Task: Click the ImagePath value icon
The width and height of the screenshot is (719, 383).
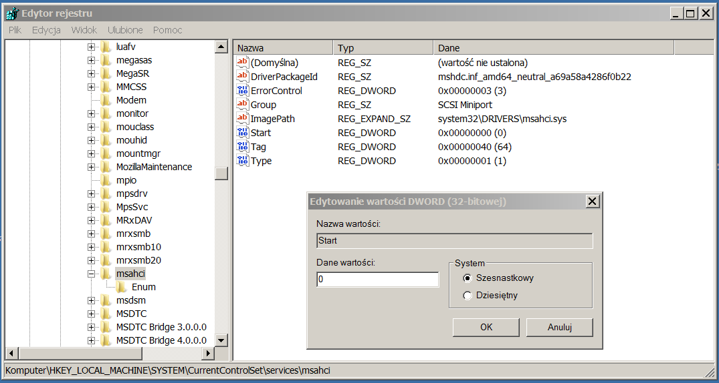Action: click(x=243, y=119)
